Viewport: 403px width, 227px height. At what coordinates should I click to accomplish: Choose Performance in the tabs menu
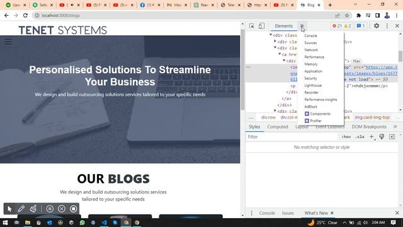(x=314, y=57)
